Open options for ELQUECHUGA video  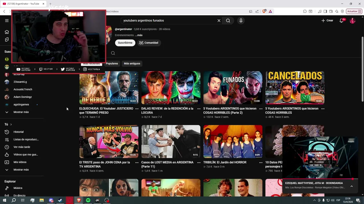pos(137,109)
